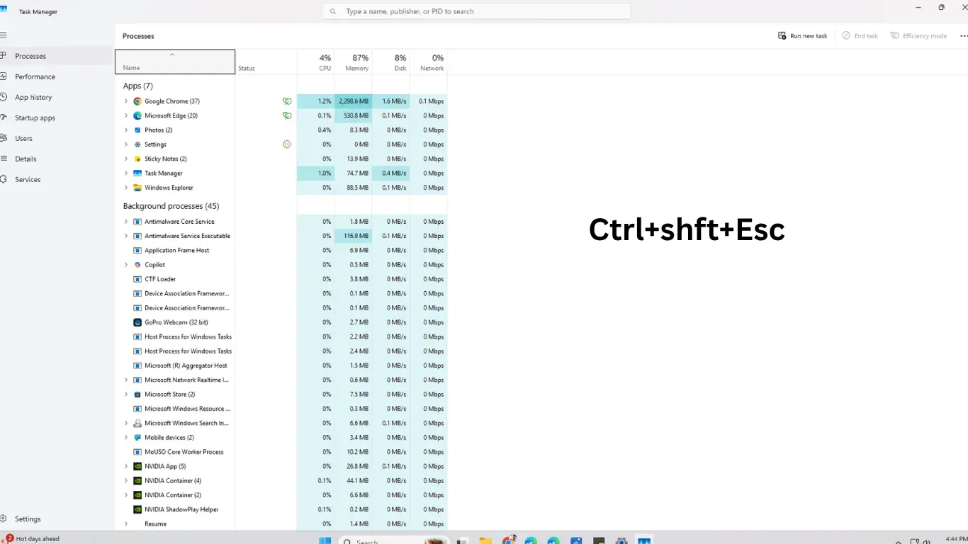Screen dimensions: 968x544
Task: Go to the Services tab
Action: click(x=28, y=179)
